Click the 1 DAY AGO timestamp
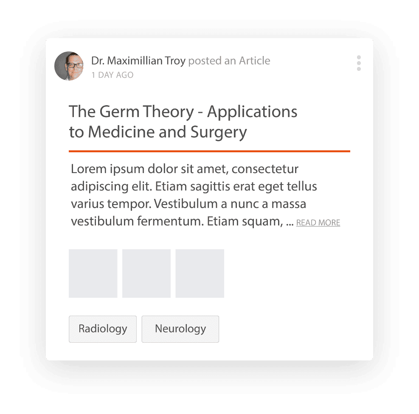 click(112, 75)
